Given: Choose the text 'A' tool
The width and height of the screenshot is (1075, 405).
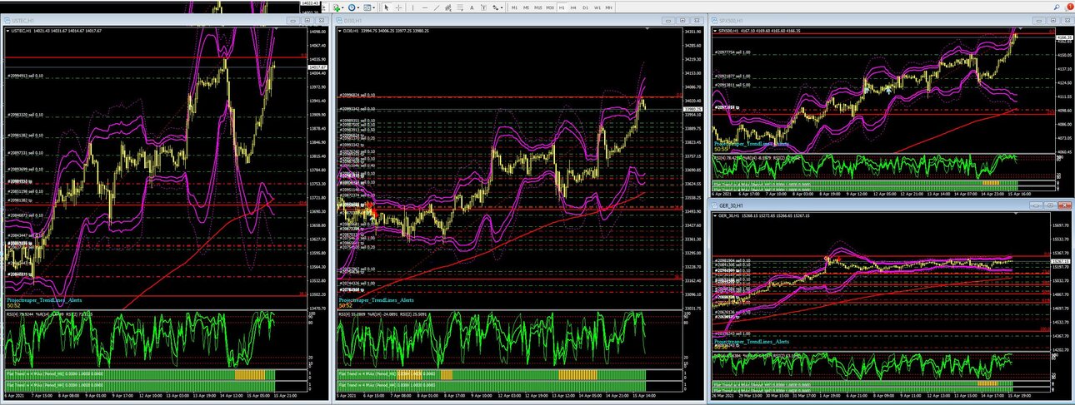Looking at the screenshot, I should (472, 7).
